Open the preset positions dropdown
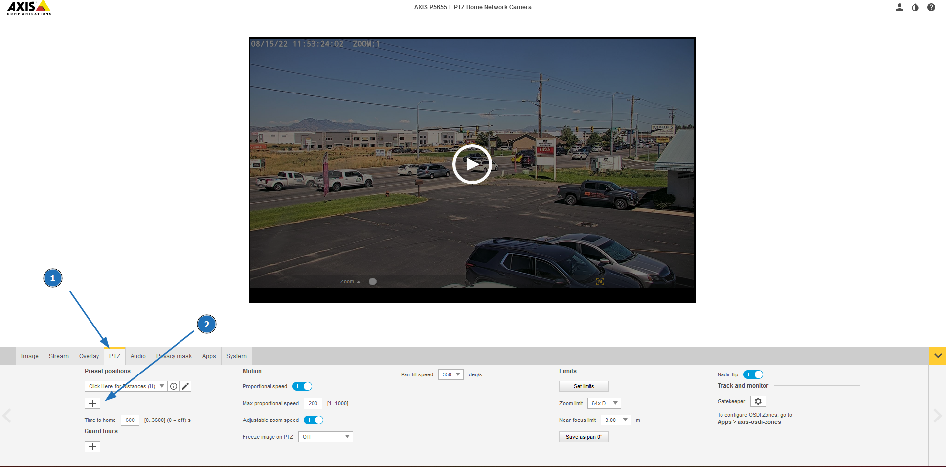Screen dimensions: 946x467 [126, 386]
